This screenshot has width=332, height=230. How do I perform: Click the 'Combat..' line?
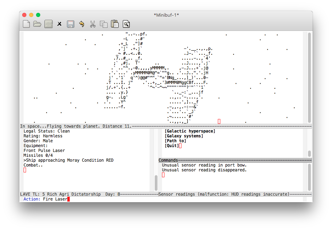pyautogui.click(x=33, y=165)
